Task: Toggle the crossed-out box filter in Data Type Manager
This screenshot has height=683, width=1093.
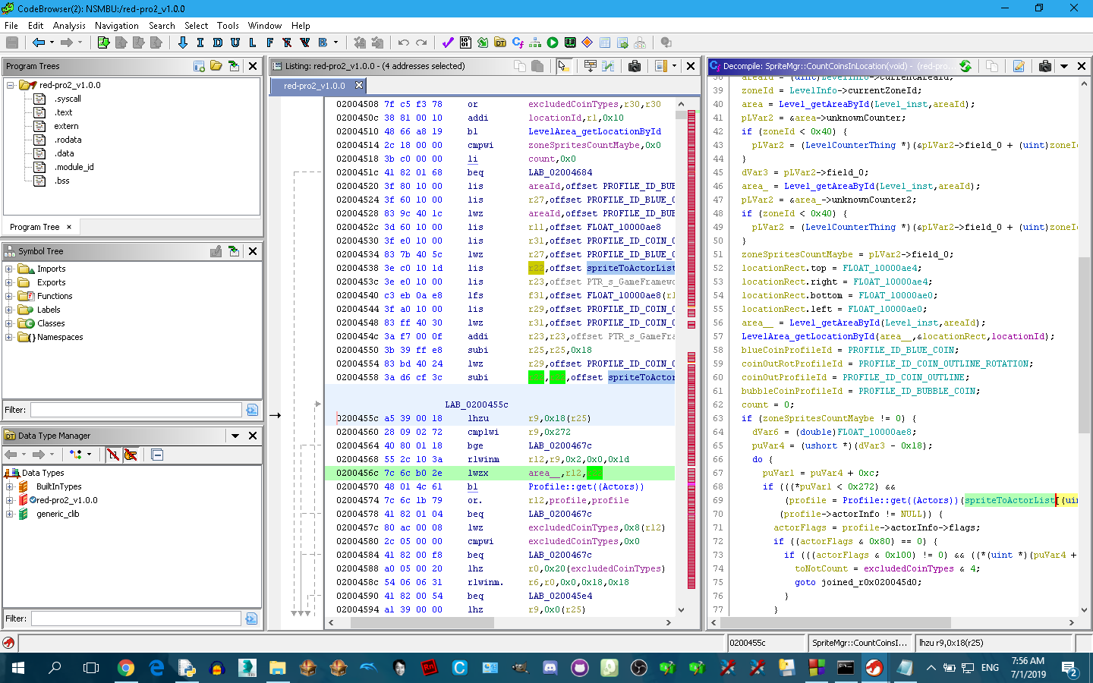Action: tap(113, 455)
